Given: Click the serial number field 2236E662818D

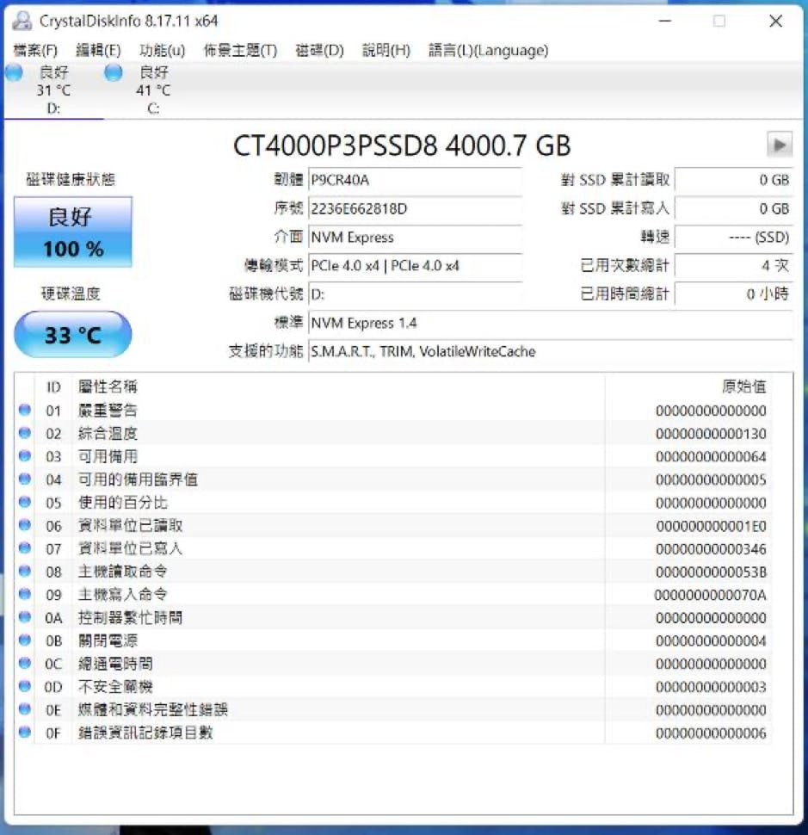Looking at the screenshot, I should click(x=415, y=208).
